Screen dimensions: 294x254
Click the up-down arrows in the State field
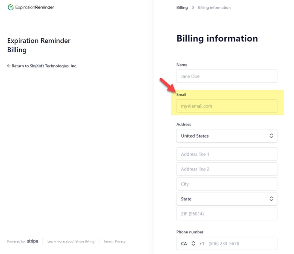click(271, 199)
